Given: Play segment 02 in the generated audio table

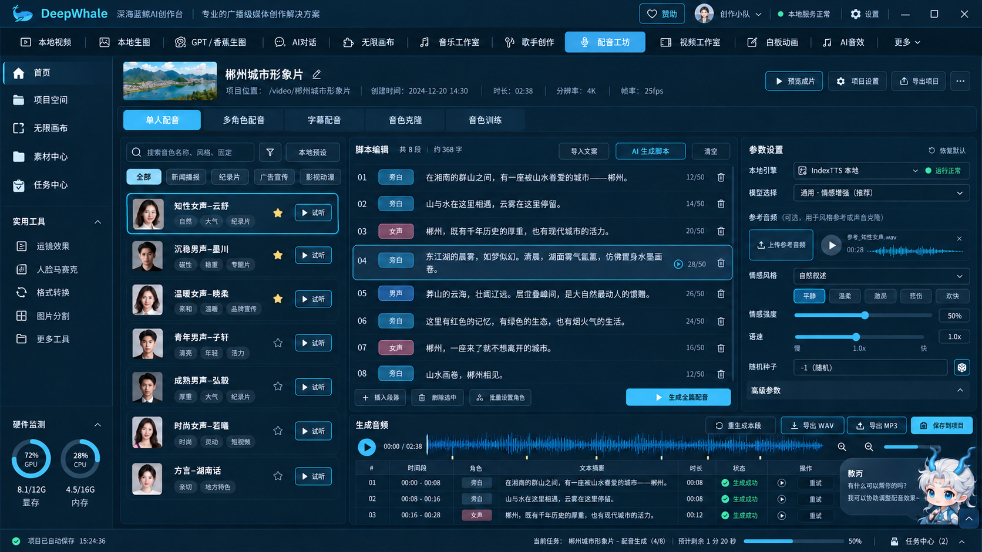Looking at the screenshot, I should 782,499.
